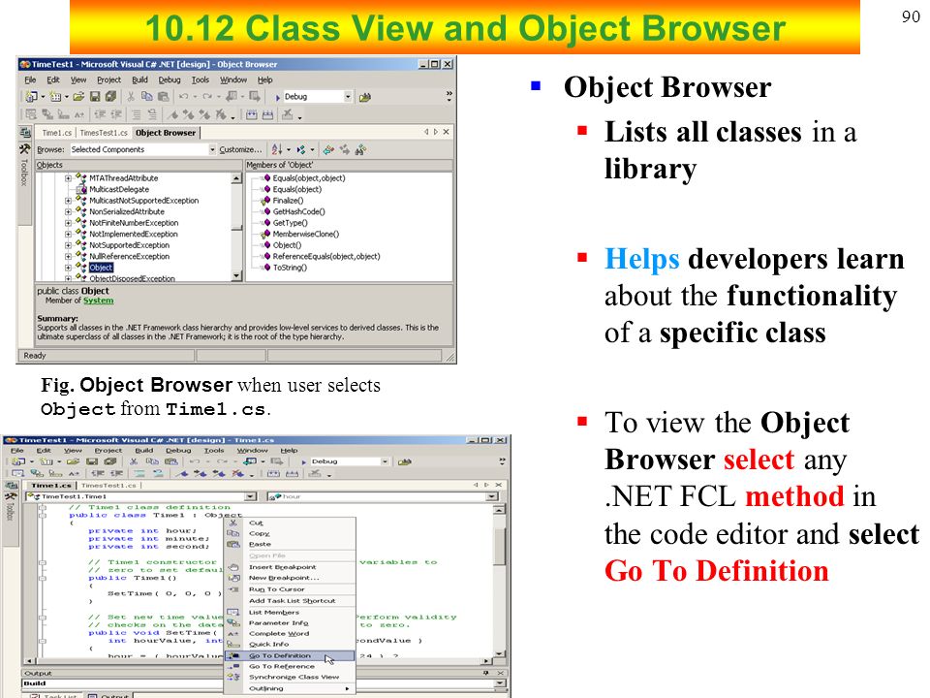This screenshot has width=930, height=698.
Task: Switch to TimesTest1.cs tab in Time1.cs window
Action: 108,485
